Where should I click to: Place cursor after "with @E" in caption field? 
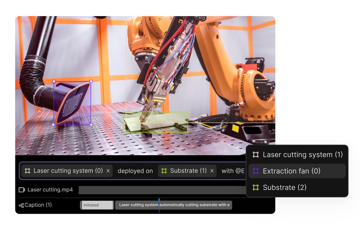(x=245, y=171)
